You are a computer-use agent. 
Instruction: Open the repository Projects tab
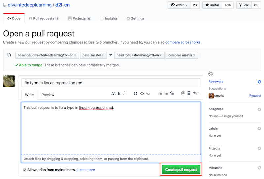(79, 18)
